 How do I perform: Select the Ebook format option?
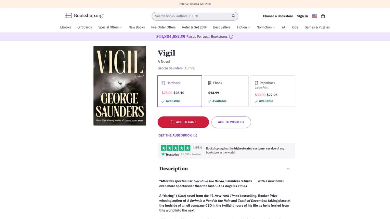[226, 91]
